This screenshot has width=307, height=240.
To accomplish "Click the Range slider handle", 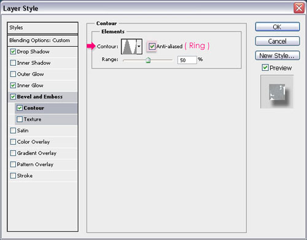I will pyautogui.click(x=148, y=60).
